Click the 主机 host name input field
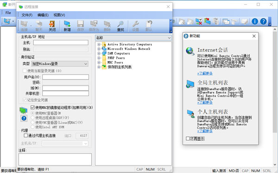The width and height of the screenshot is (278, 173). click(x=61, y=43)
